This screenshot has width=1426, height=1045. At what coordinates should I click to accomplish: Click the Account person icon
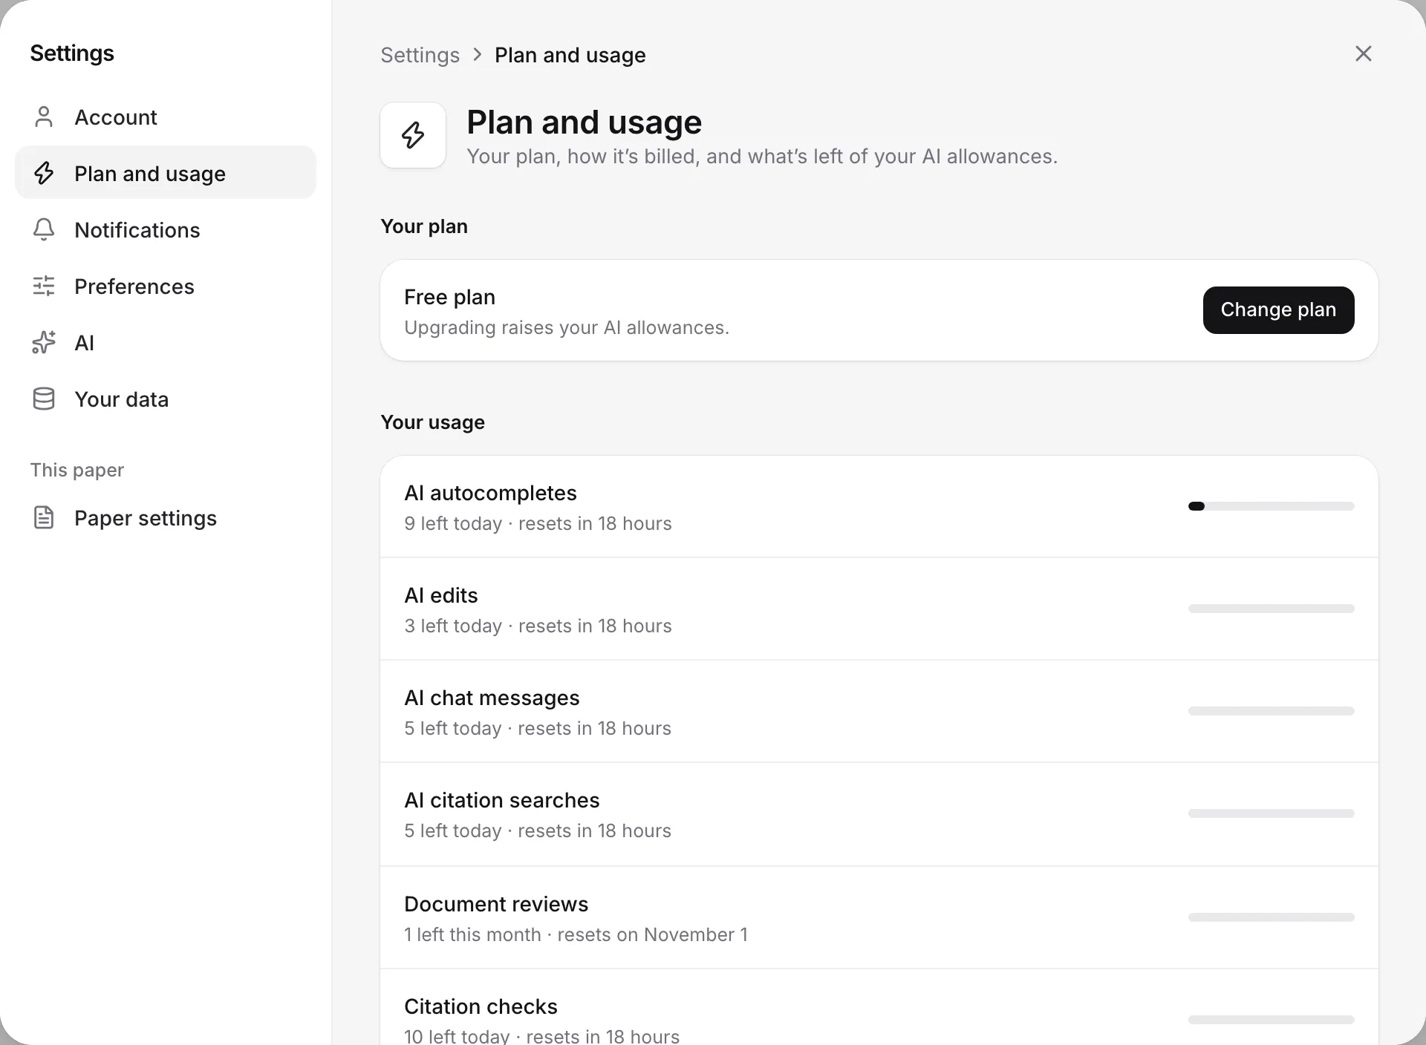[44, 117]
